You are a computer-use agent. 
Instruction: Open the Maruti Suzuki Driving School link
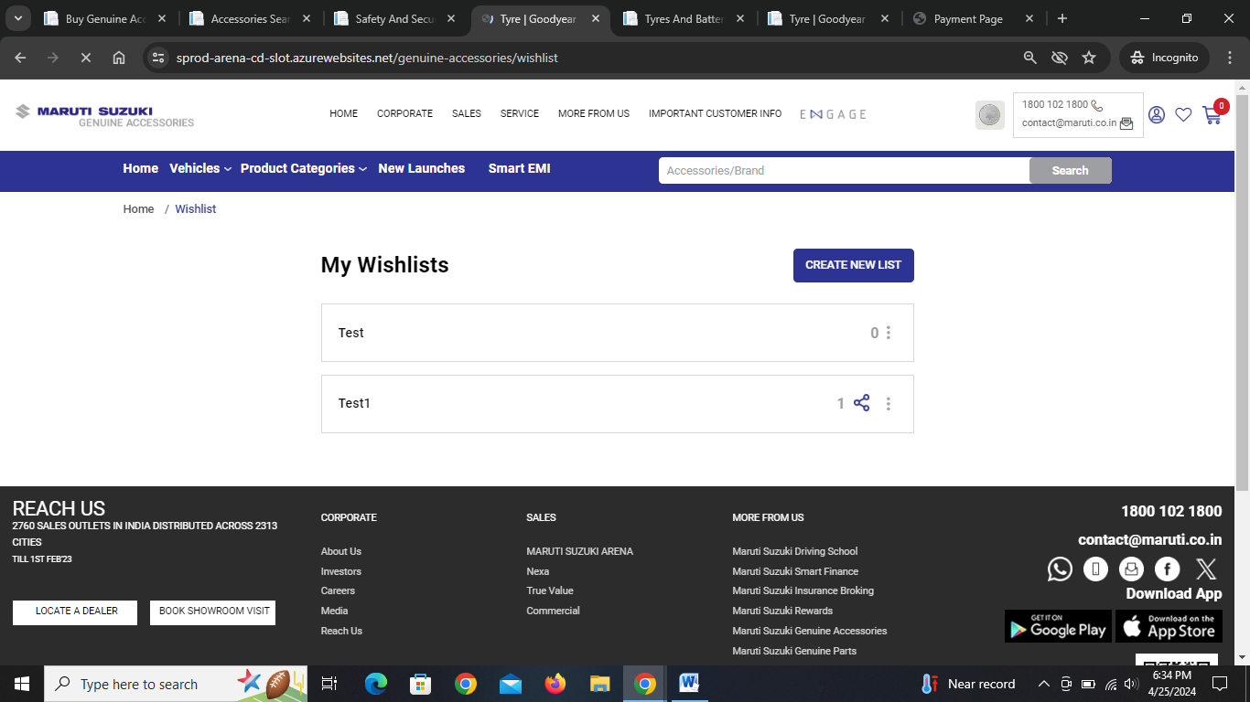pyautogui.click(x=795, y=551)
